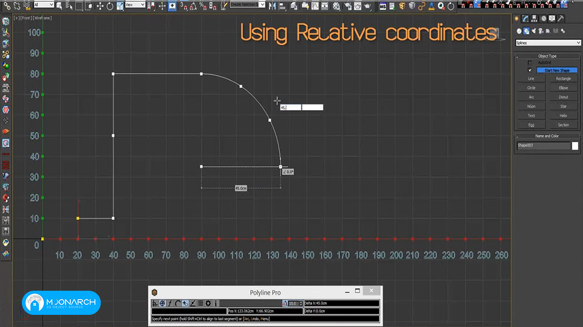Screen dimensions: 583x327
Task: Switch to the Hierarchy panel tab
Action: 534,18
